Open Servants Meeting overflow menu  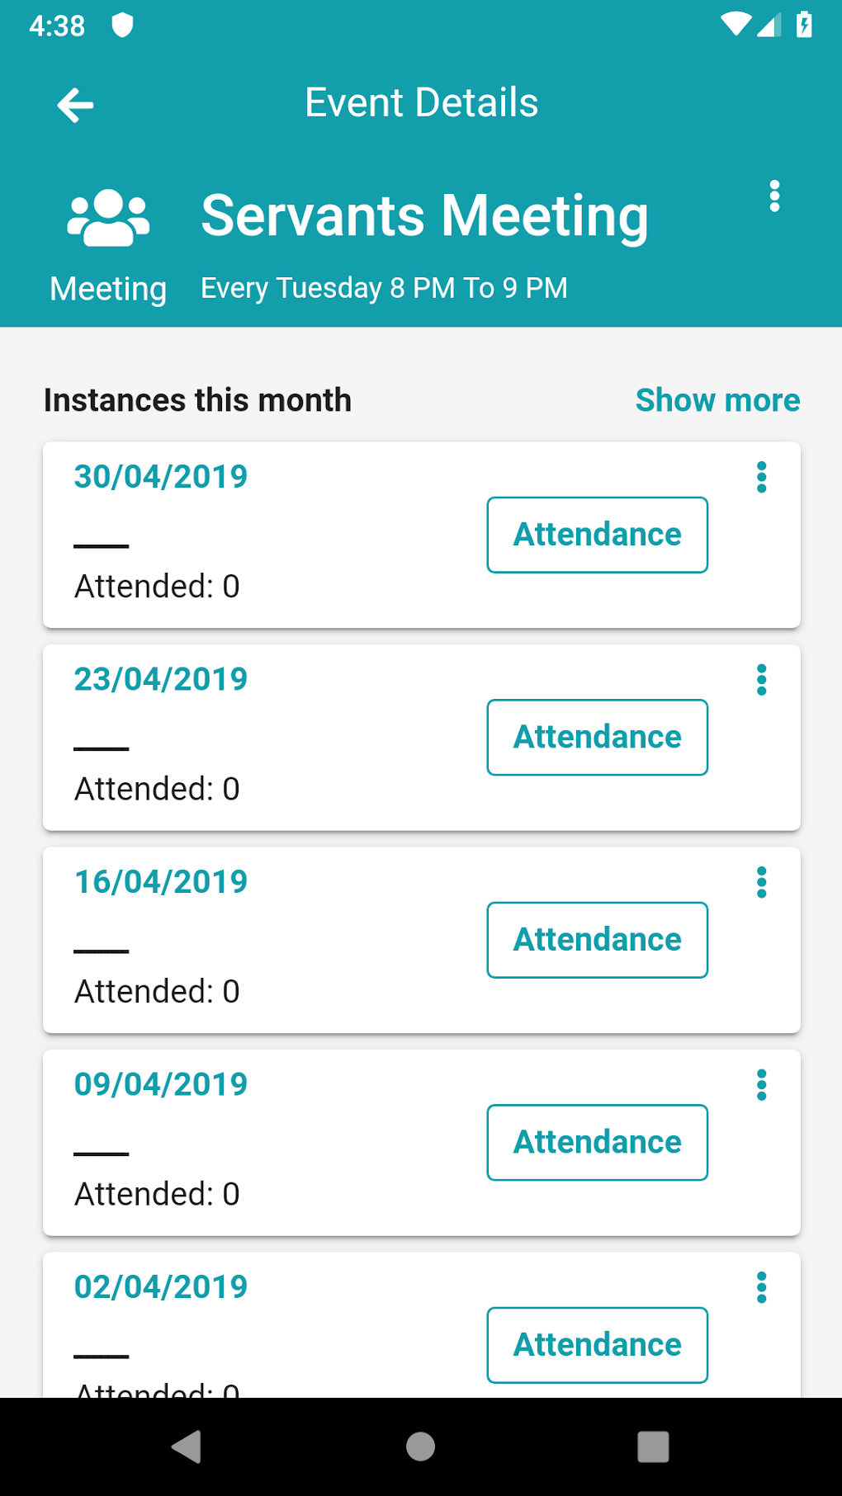click(774, 196)
